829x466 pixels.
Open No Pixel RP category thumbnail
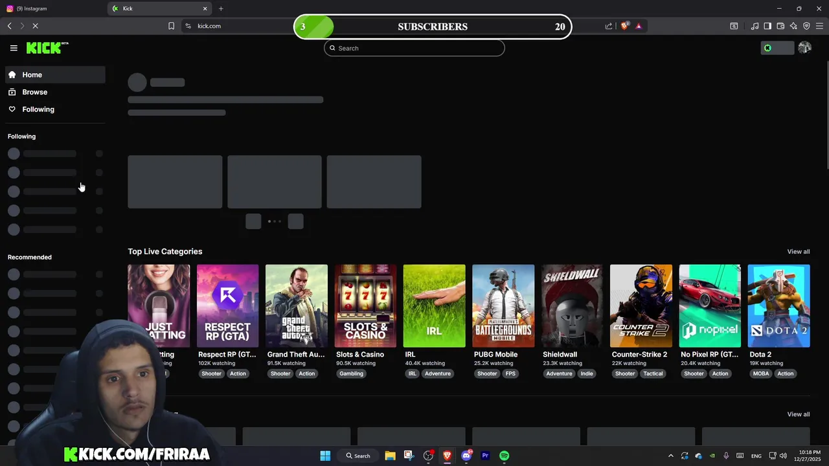click(710, 305)
